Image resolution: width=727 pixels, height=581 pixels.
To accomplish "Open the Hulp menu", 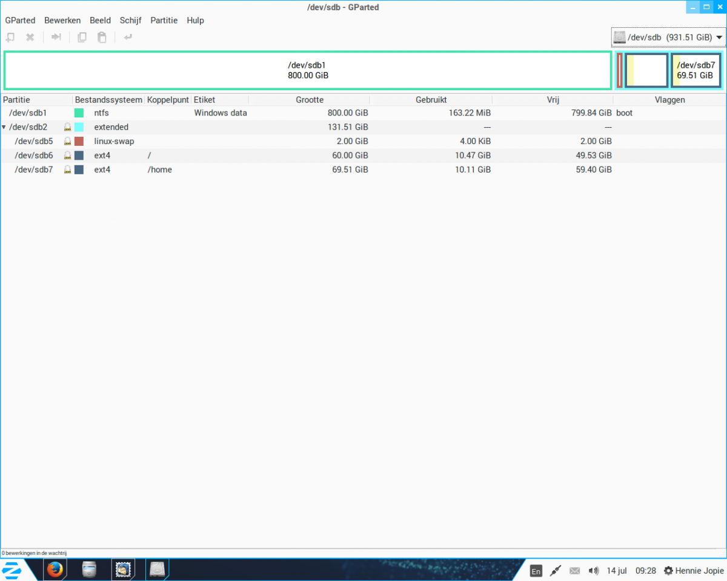I will pyautogui.click(x=195, y=20).
